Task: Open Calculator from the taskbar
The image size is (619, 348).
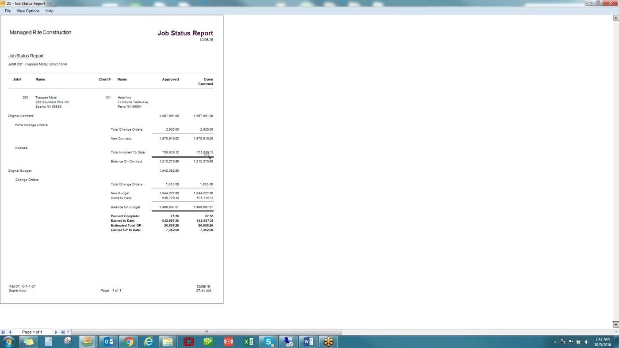Action: [x=48, y=341]
